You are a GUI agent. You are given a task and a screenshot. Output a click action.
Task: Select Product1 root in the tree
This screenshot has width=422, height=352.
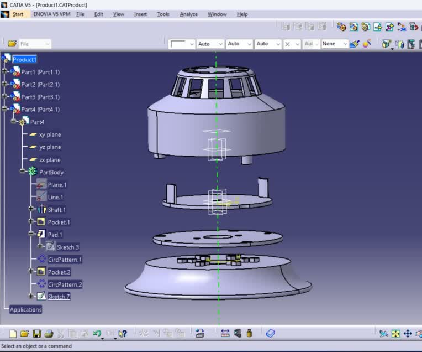coord(24,59)
